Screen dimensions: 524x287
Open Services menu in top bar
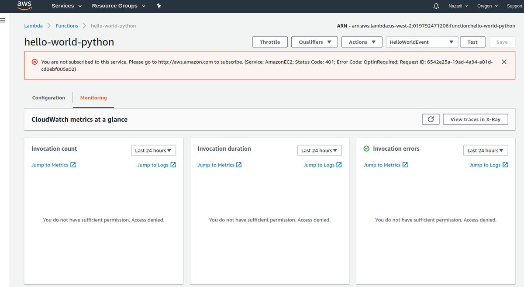tap(67, 6)
